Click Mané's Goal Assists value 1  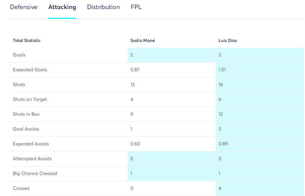[x=131, y=129]
